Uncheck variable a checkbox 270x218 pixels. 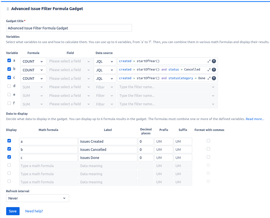[x=9, y=60]
